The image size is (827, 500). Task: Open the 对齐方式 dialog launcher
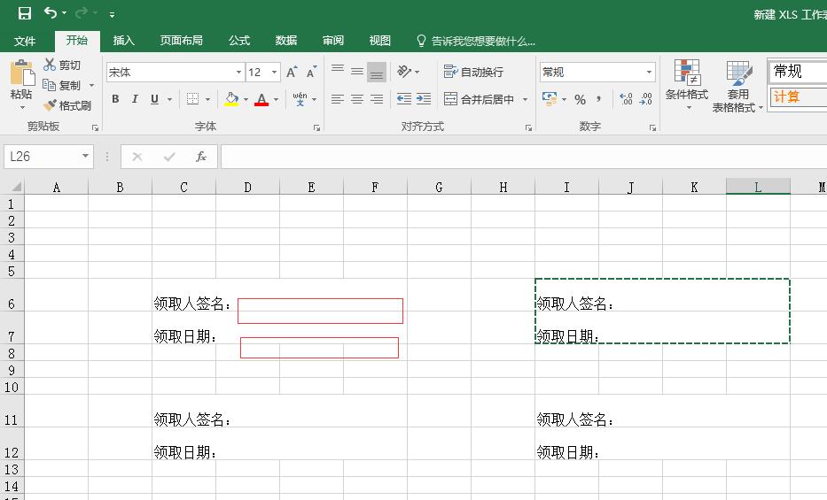coord(528,128)
